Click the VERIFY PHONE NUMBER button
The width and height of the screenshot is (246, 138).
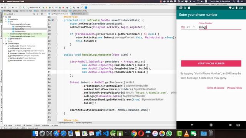(x=211, y=63)
